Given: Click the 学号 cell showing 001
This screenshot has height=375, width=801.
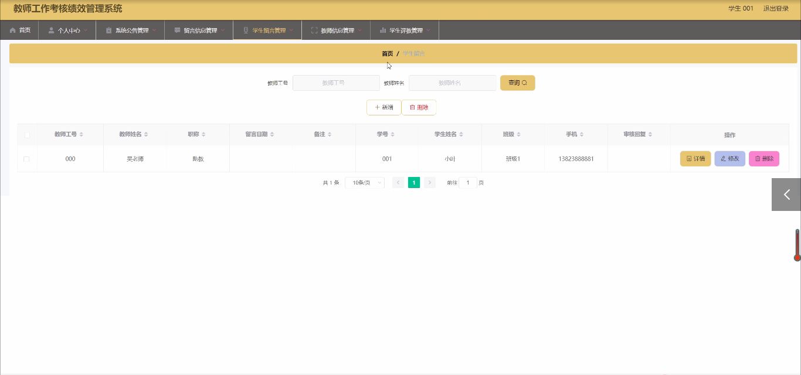Looking at the screenshot, I should click(387, 159).
